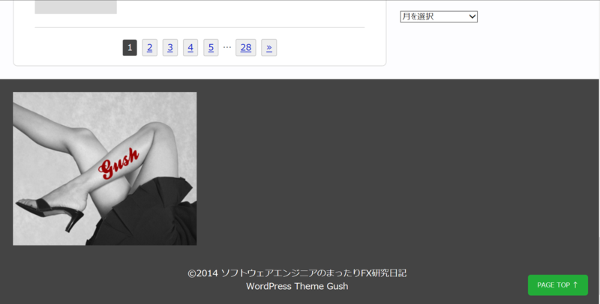
Task: Open the 月を選択 month dropdown
Action: [439, 16]
